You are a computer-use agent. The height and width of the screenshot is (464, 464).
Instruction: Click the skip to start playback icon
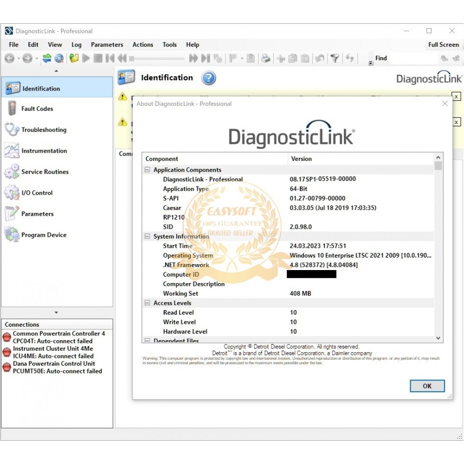point(110,58)
